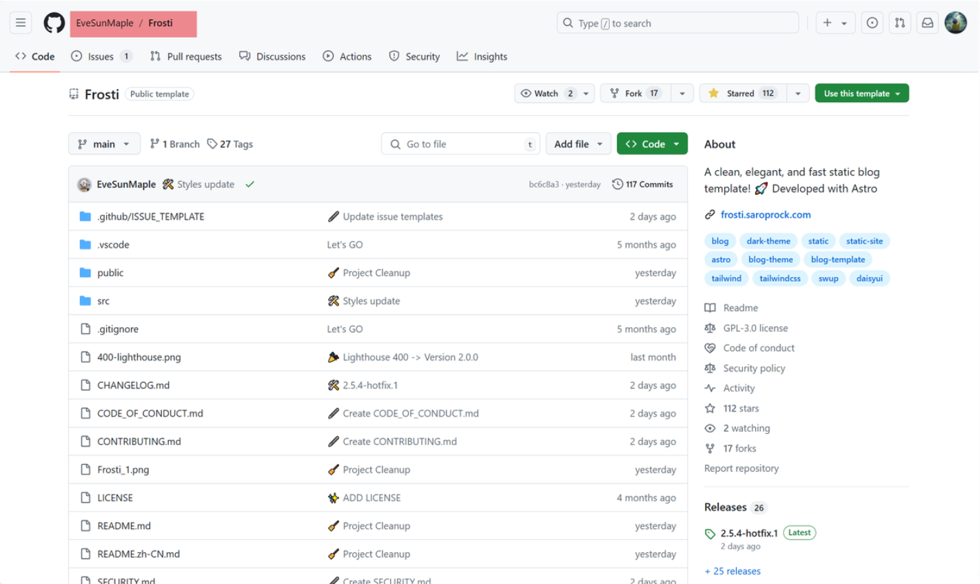The width and height of the screenshot is (980, 584).
Task: Expand the create-new dropdown caret in header
Action: click(x=844, y=23)
